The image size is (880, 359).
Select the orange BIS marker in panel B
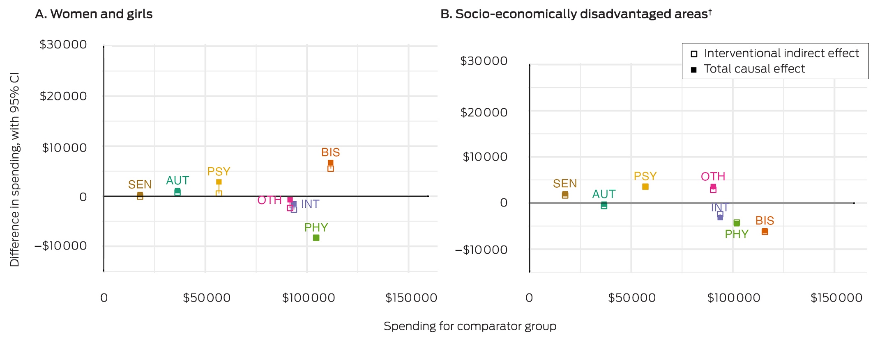[765, 232]
